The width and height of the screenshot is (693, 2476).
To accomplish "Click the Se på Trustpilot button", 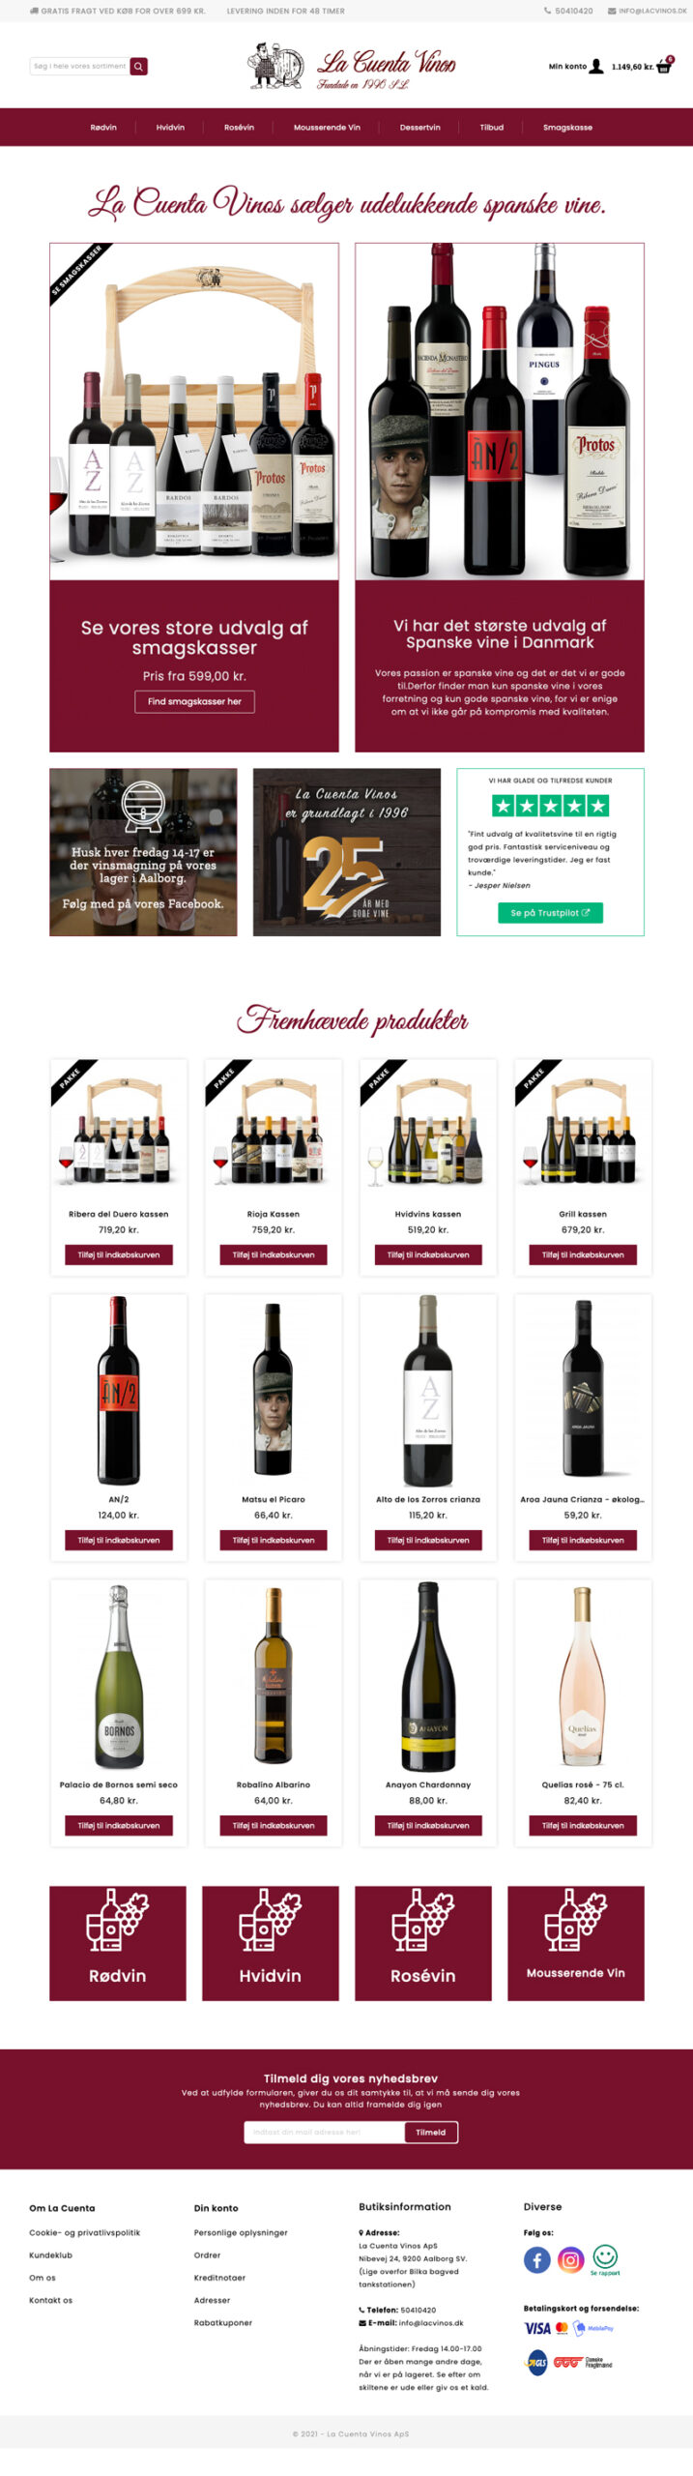I will (550, 912).
